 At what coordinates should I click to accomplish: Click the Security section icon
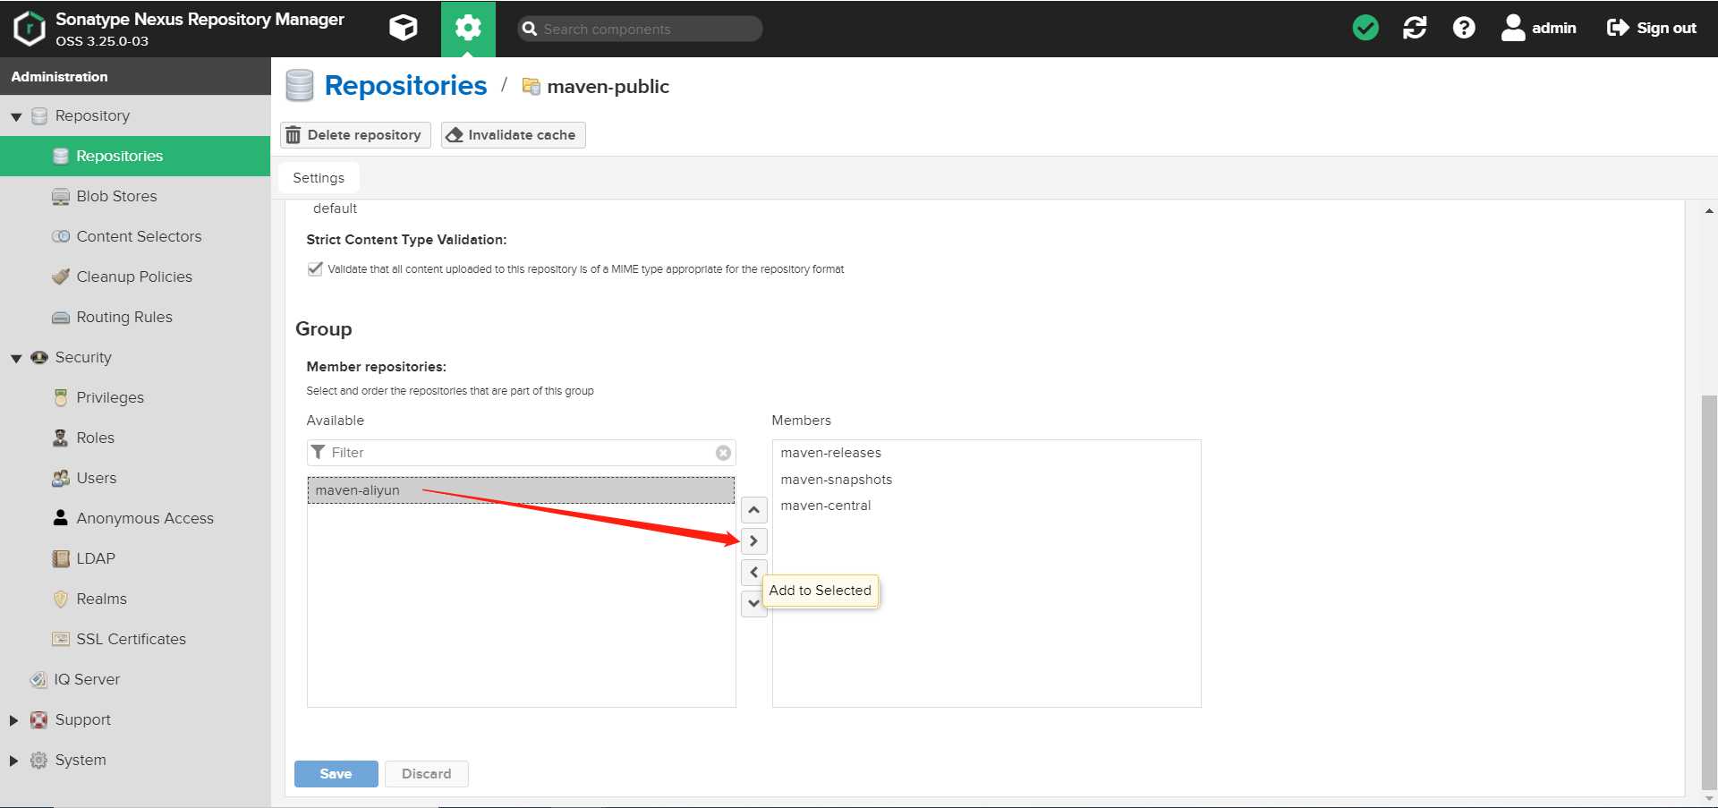39,357
